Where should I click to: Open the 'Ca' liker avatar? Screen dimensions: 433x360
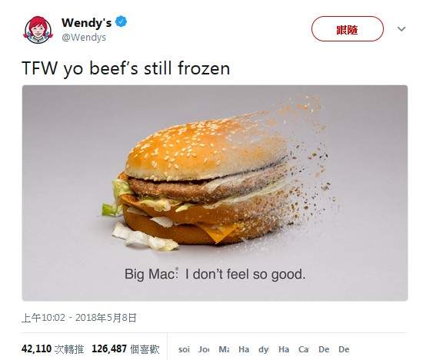tap(304, 349)
